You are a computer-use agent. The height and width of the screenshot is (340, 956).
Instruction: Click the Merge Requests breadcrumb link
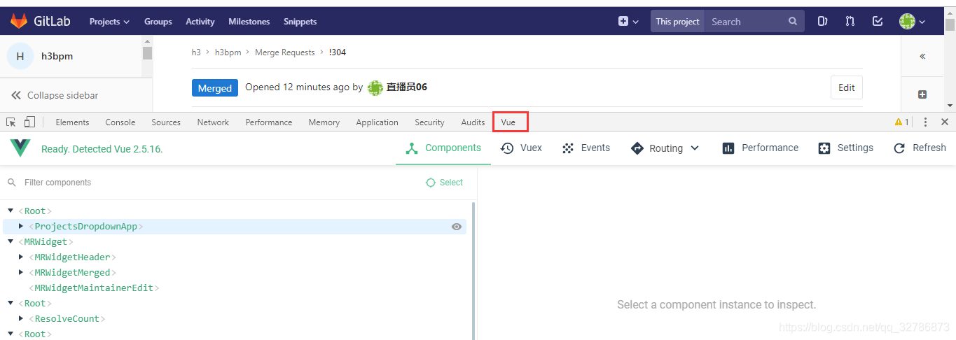click(x=284, y=52)
